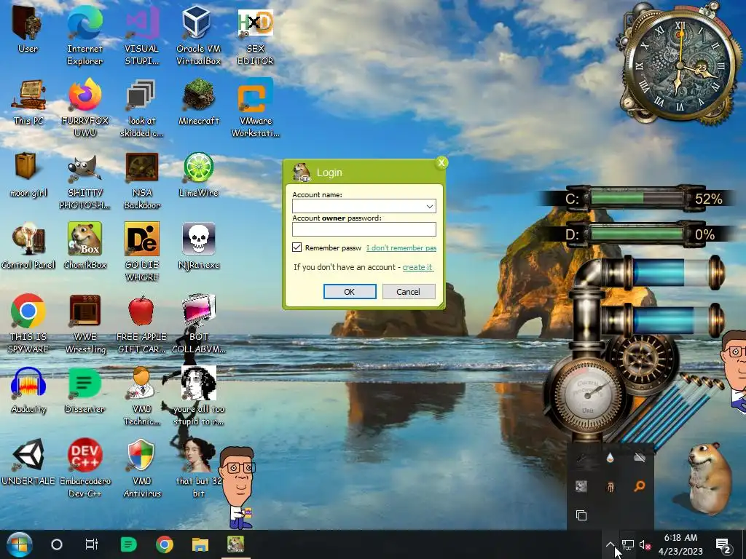The width and height of the screenshot is (746, 559).
Task: Switch to ChomikBox taskbar button
Action: (235, 544)
